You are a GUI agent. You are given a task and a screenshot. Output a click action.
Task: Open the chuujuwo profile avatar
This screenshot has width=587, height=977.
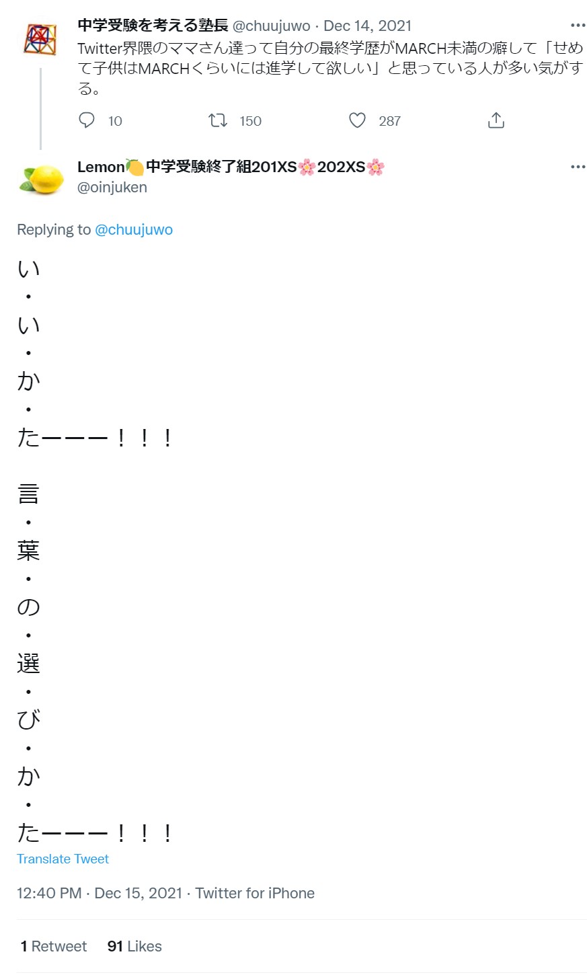pyautogui.click(x=40, y=38)
